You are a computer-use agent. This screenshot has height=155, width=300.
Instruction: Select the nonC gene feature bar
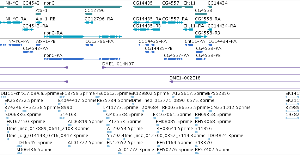point(82,7)
